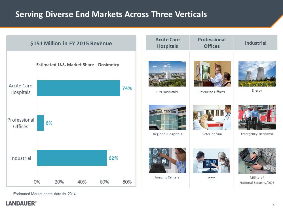
Task: Select the 6% Professional Offices bar
Action: point(40,123)
